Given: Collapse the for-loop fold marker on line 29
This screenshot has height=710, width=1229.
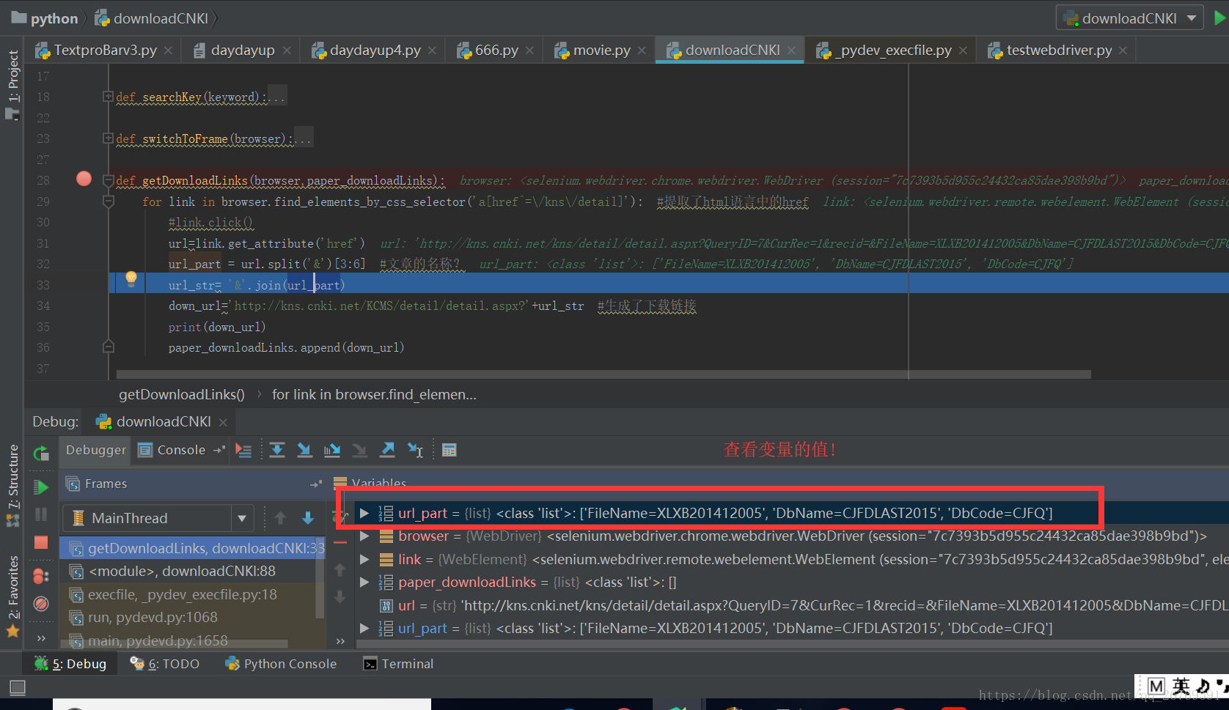Looking at the screenshot, I should tap(108, 201).
